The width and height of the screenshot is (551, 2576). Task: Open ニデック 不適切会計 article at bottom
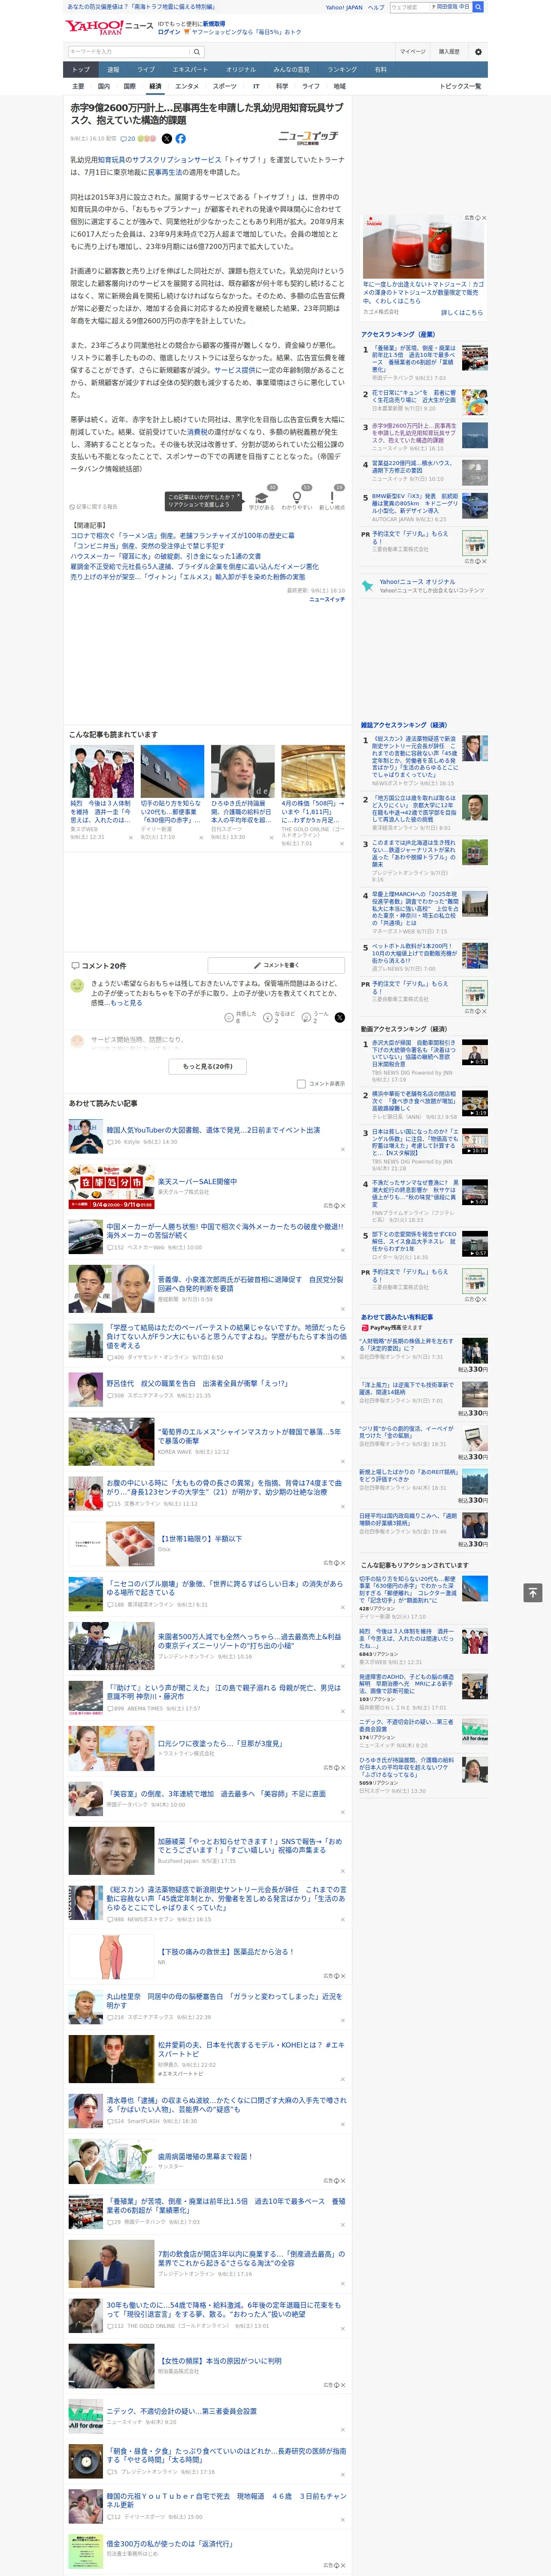click(x=181, y=2411)
